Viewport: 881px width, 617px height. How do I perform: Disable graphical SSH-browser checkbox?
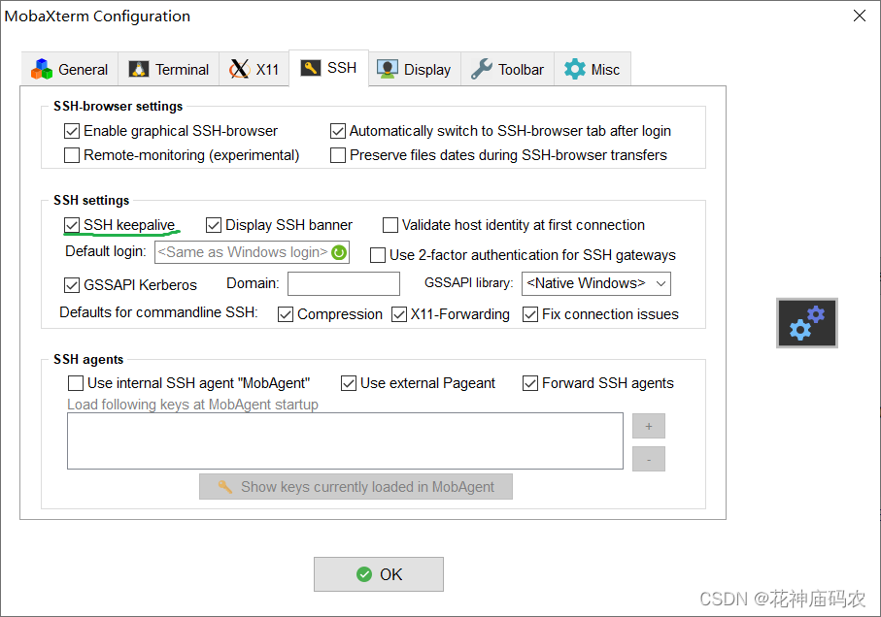pyautogui.click(x=72, y=131)
